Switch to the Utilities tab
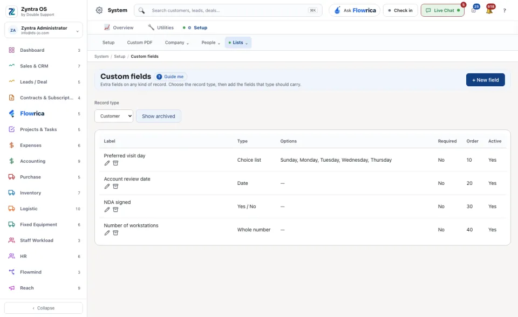This screenshot has width=518, height=317. [161, 27]
